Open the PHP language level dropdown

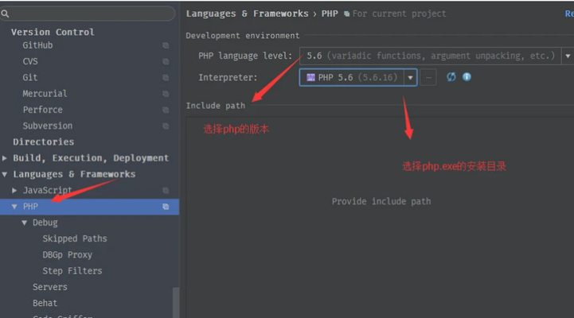click(567, 56)
